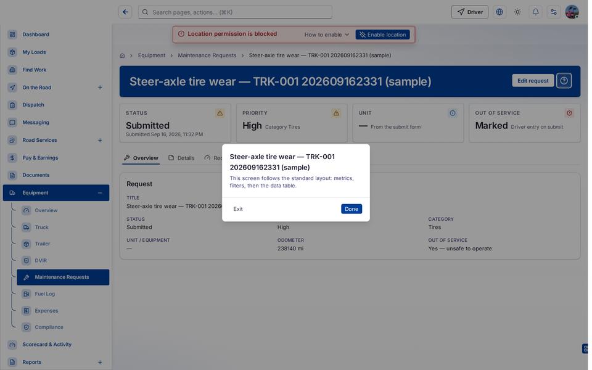This screenshot has height=370, width=592.
Task: Open the language globe icon
Action: coord(499,12)
